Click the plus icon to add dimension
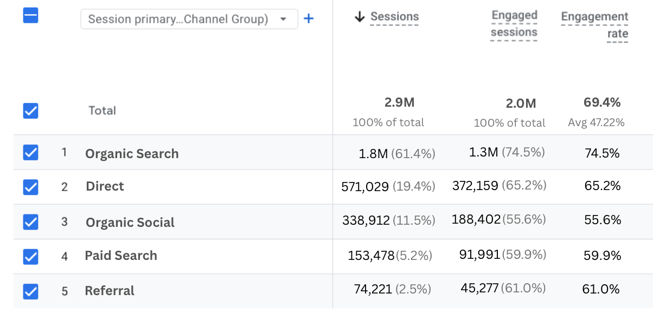This screenshot has height=320, width=653. click(309, 19)
